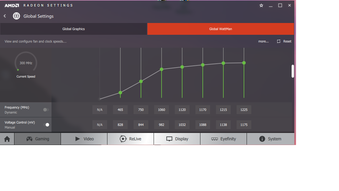Open the ReLive section

point(131,139)
